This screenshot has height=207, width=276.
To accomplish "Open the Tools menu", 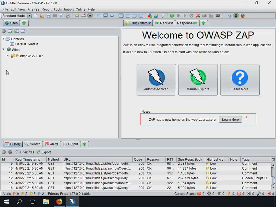I will pos(58,9).
